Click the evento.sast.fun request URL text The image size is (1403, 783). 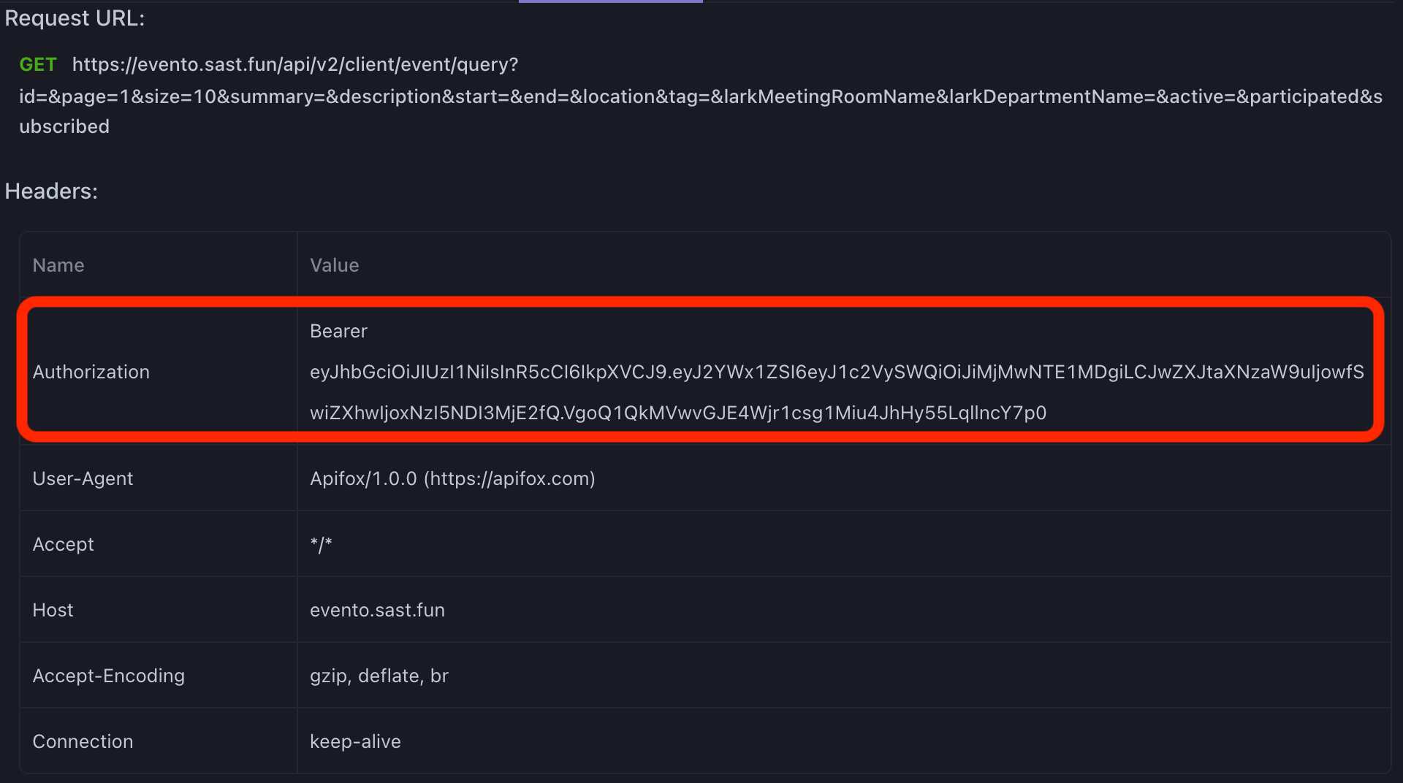point(701,96)
